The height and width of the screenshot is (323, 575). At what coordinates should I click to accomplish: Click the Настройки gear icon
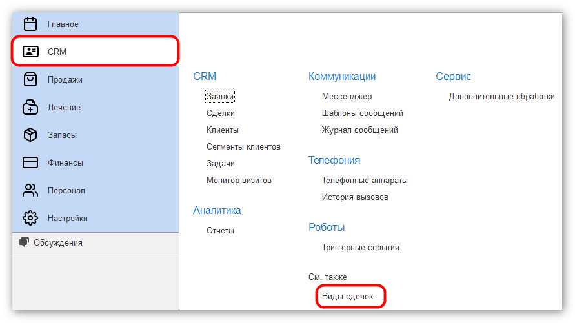[30, 218]
